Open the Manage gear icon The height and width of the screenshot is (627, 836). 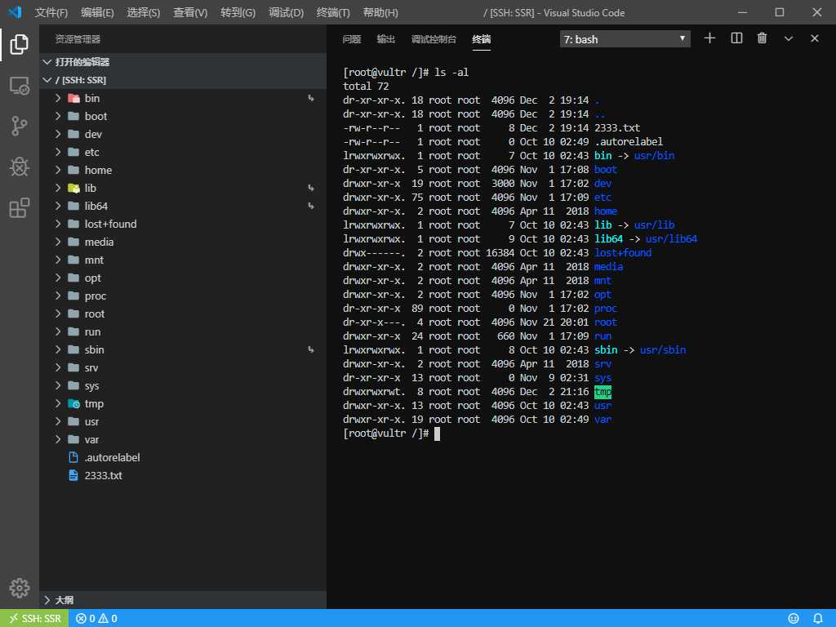(x=20, y=588)
